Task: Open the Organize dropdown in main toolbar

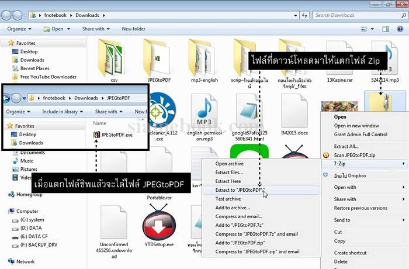Action: pos(19,29)
